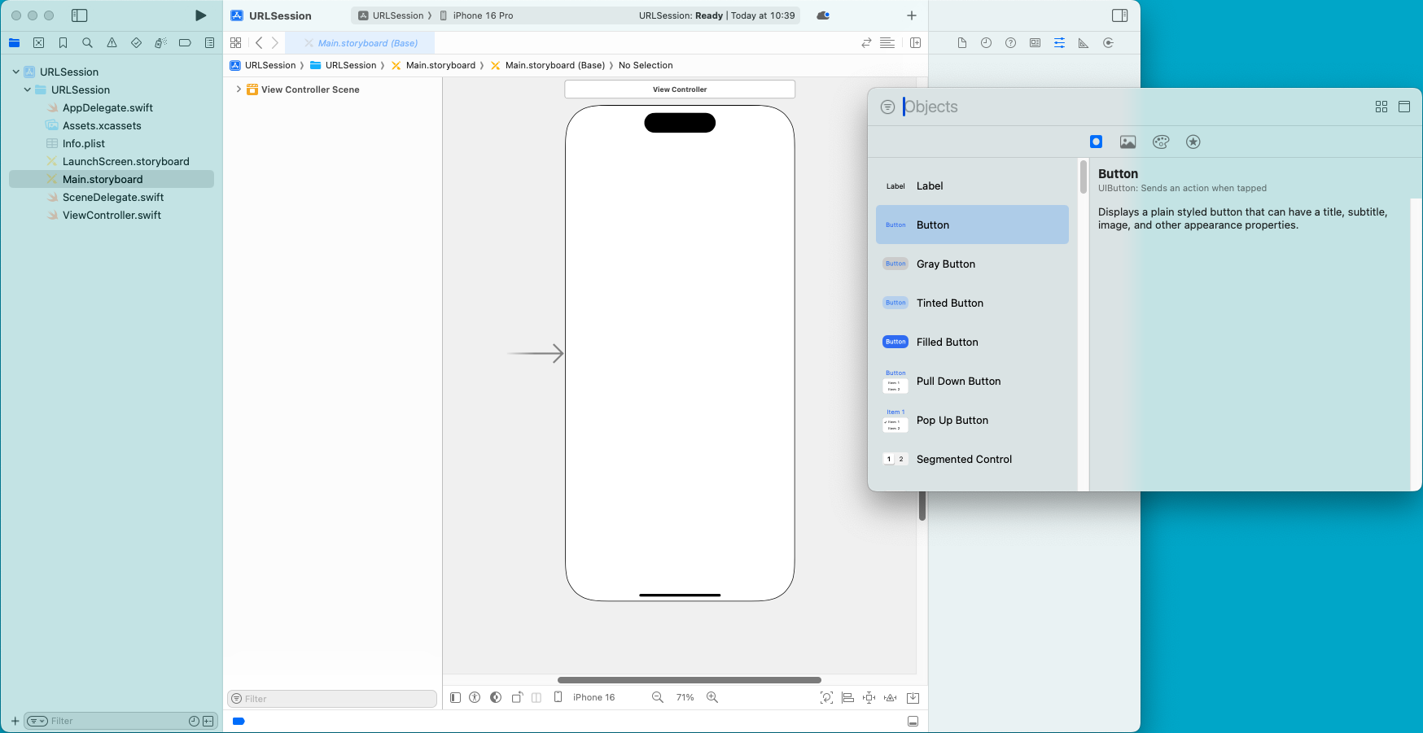Click the canvas horizontal scrollbar
Image resolution: width=1423 pixels, height=733 pixels.
(x=689, y=680)
